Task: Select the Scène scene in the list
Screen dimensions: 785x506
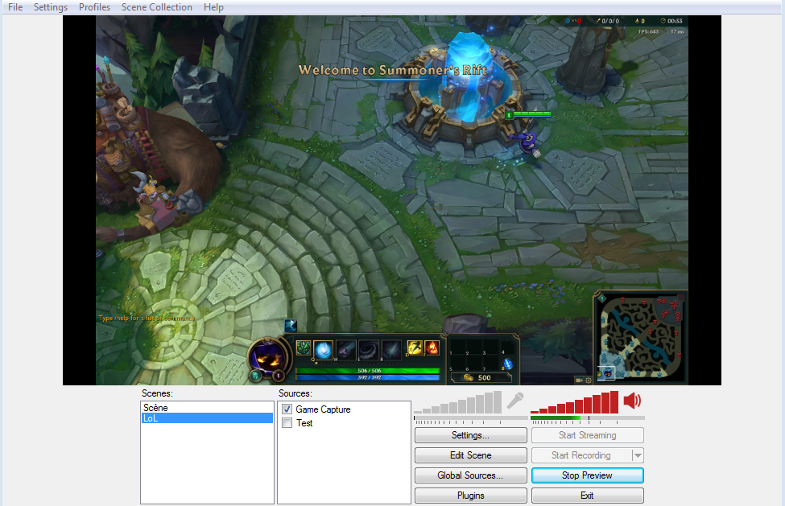Action: click(207, 408)
